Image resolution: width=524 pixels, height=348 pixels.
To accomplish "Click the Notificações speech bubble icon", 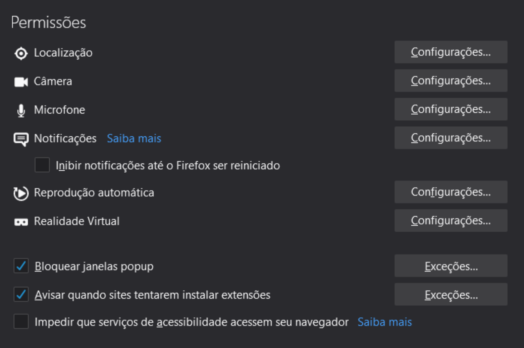I will [x=21, y=139].
